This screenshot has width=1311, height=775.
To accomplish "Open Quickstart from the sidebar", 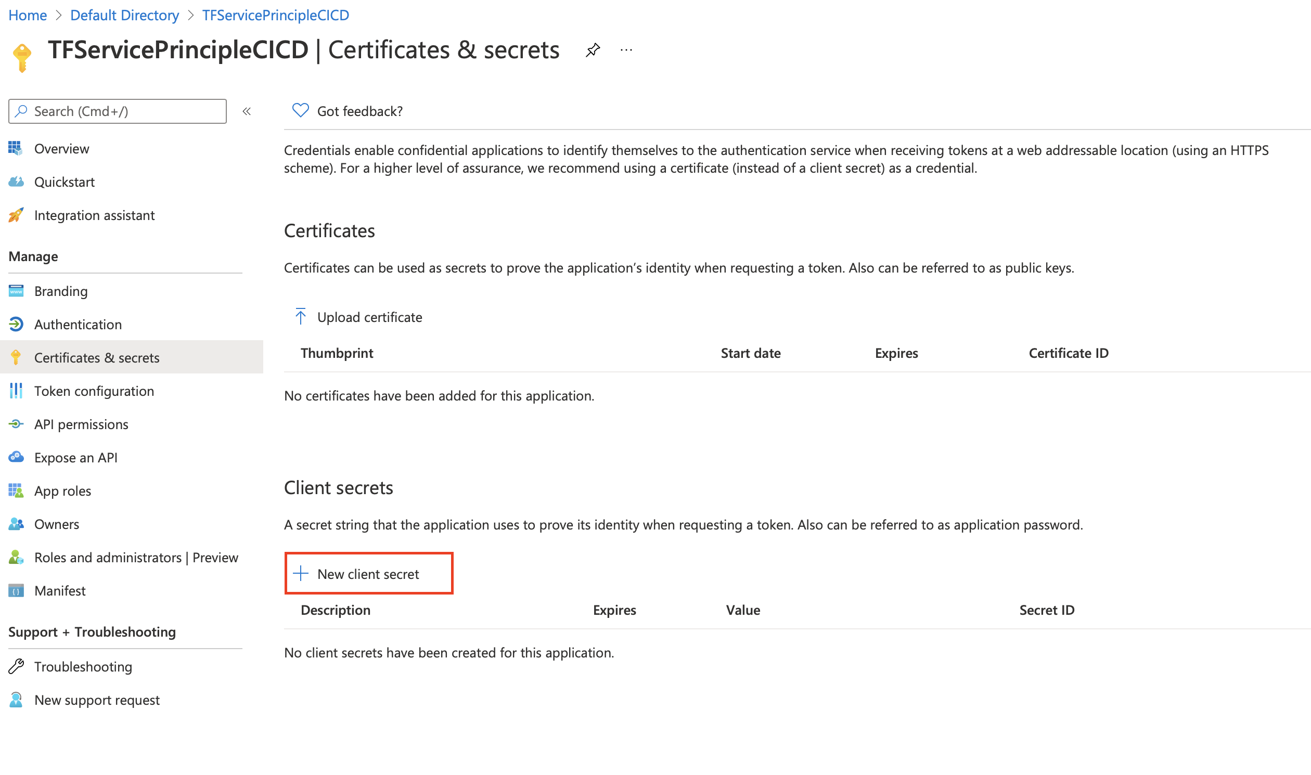I will (64, 182).
